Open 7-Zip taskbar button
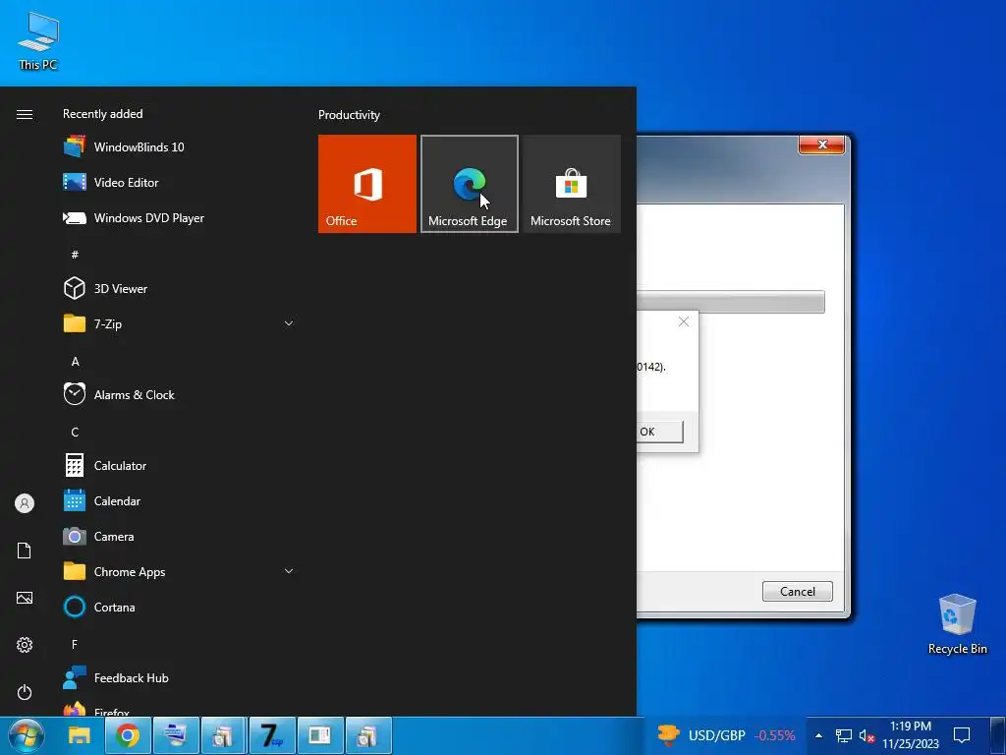 pyautogui.click(x=272, y=735)
